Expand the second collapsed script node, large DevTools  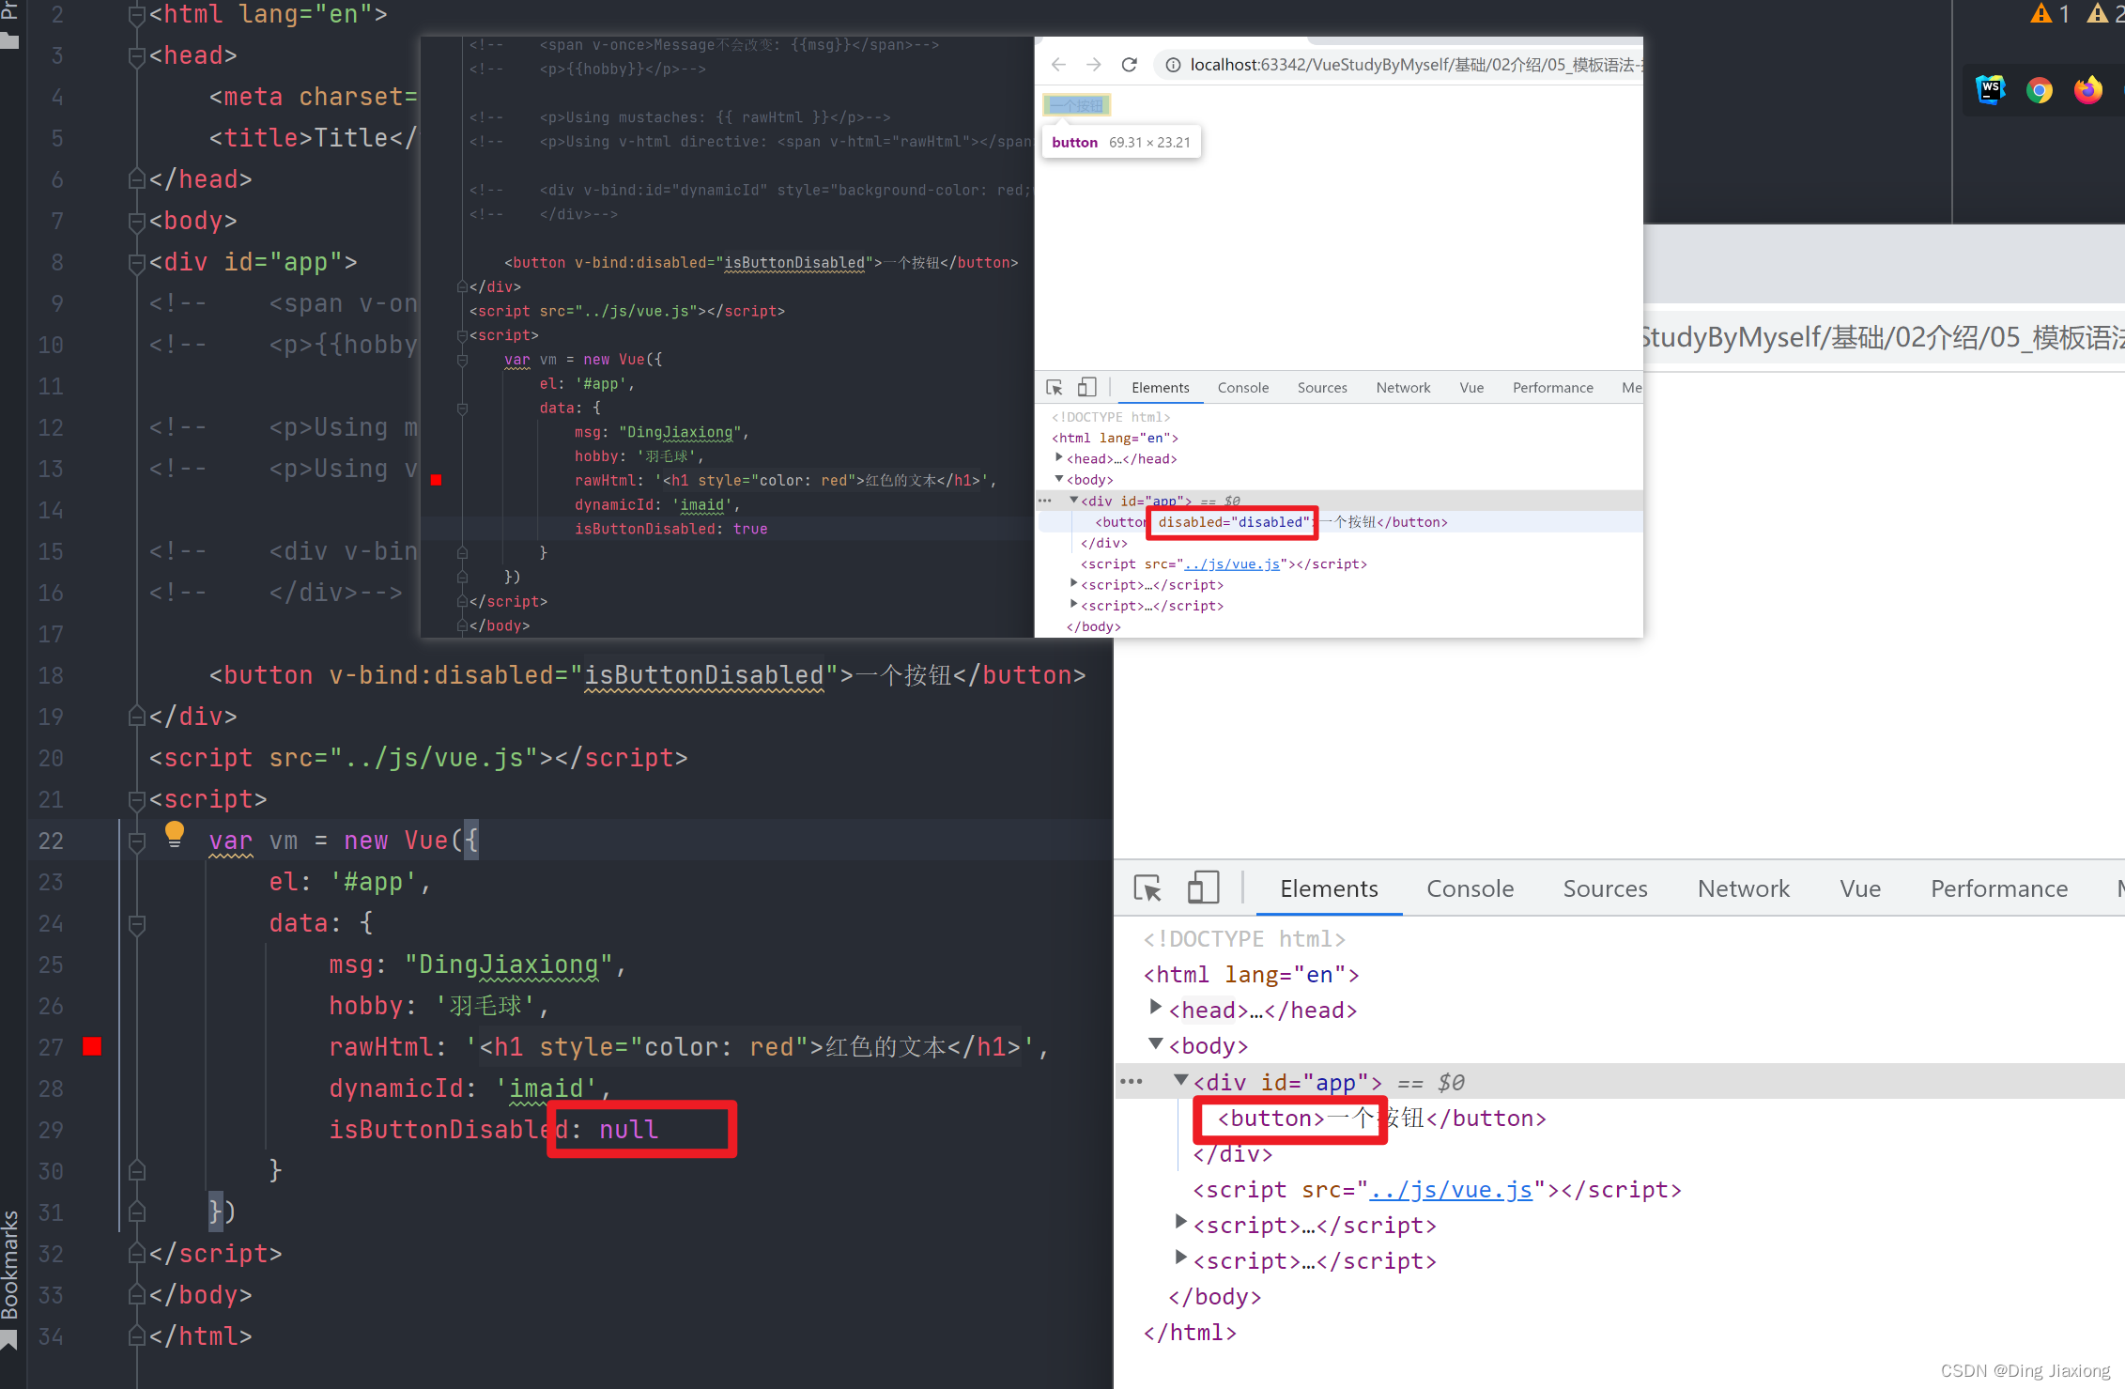(1181, 1258)
